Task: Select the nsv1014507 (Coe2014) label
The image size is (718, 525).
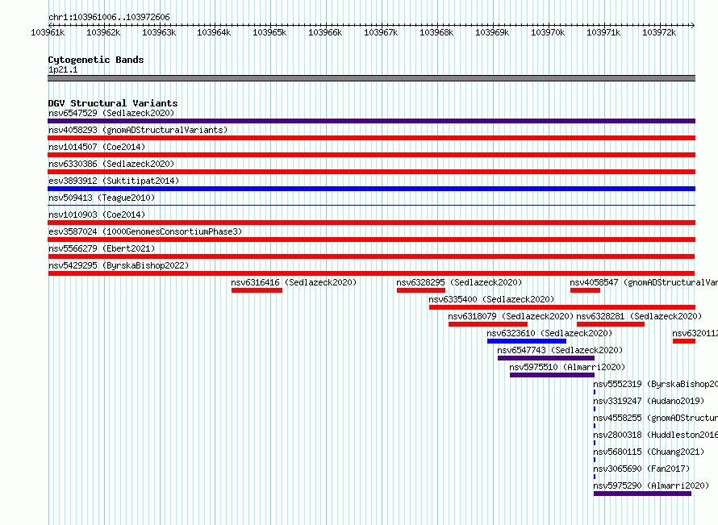Action: point(97,147)
